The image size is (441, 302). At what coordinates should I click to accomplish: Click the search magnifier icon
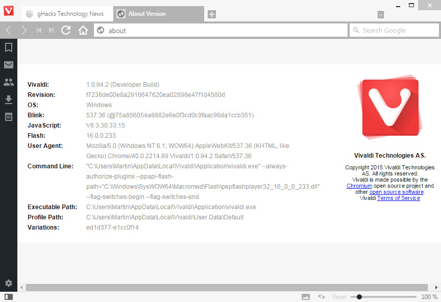[x=356, y=30]
